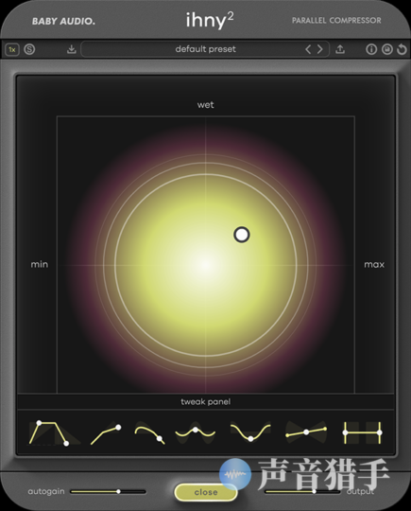
Task: Click the save disk icon
Action: coord(387,49)
